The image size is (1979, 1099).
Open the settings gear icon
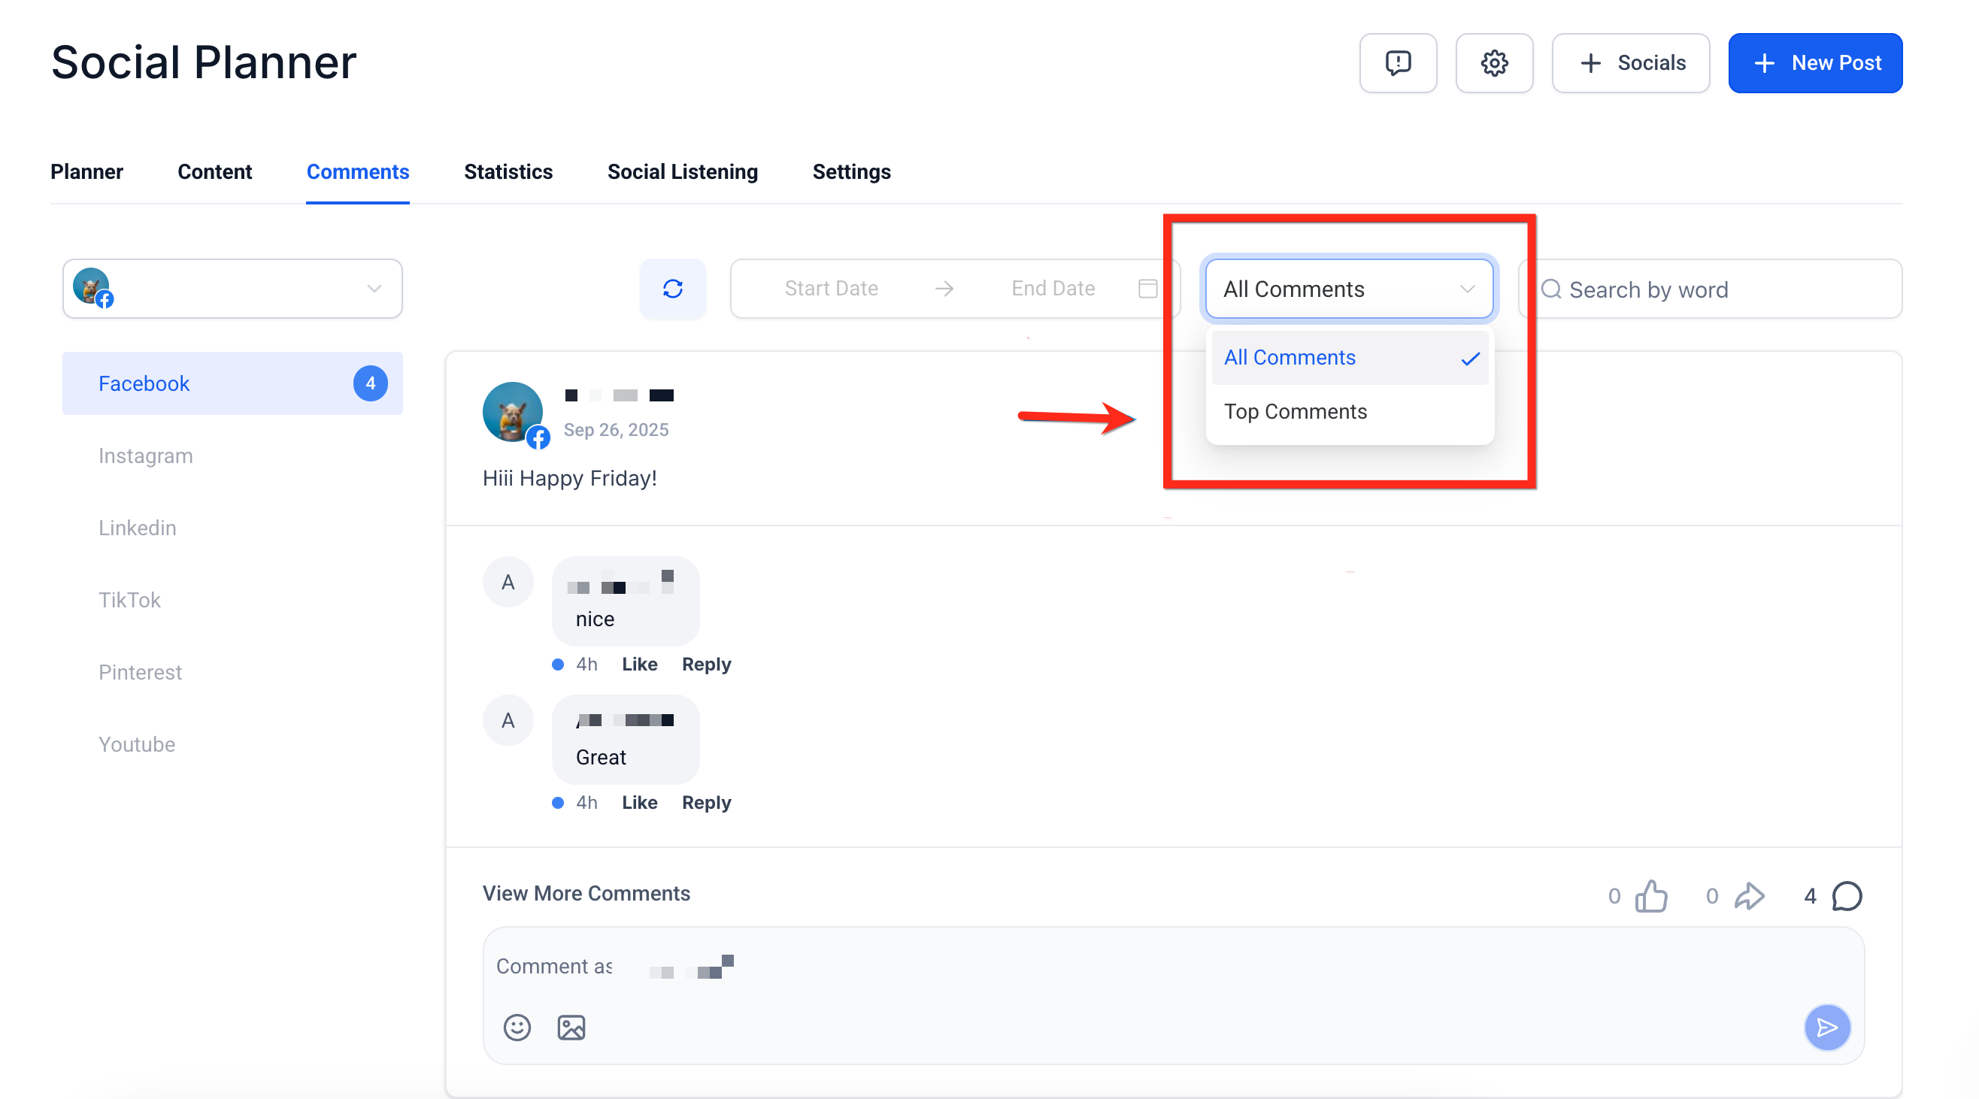click(x=1493, y=63)
